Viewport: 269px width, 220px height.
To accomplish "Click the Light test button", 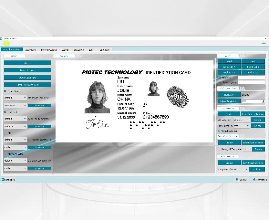I will 229,95.
